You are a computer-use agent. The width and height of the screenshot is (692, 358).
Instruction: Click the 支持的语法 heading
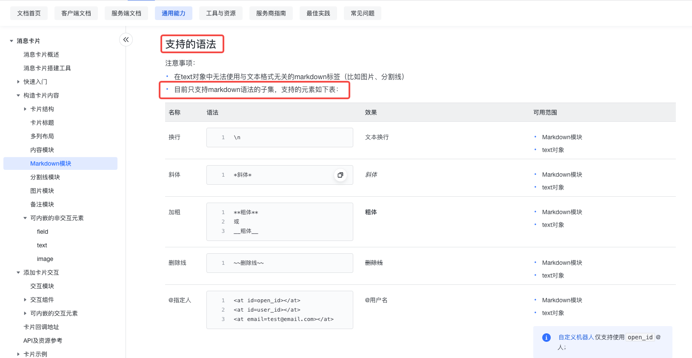[191, 44]
